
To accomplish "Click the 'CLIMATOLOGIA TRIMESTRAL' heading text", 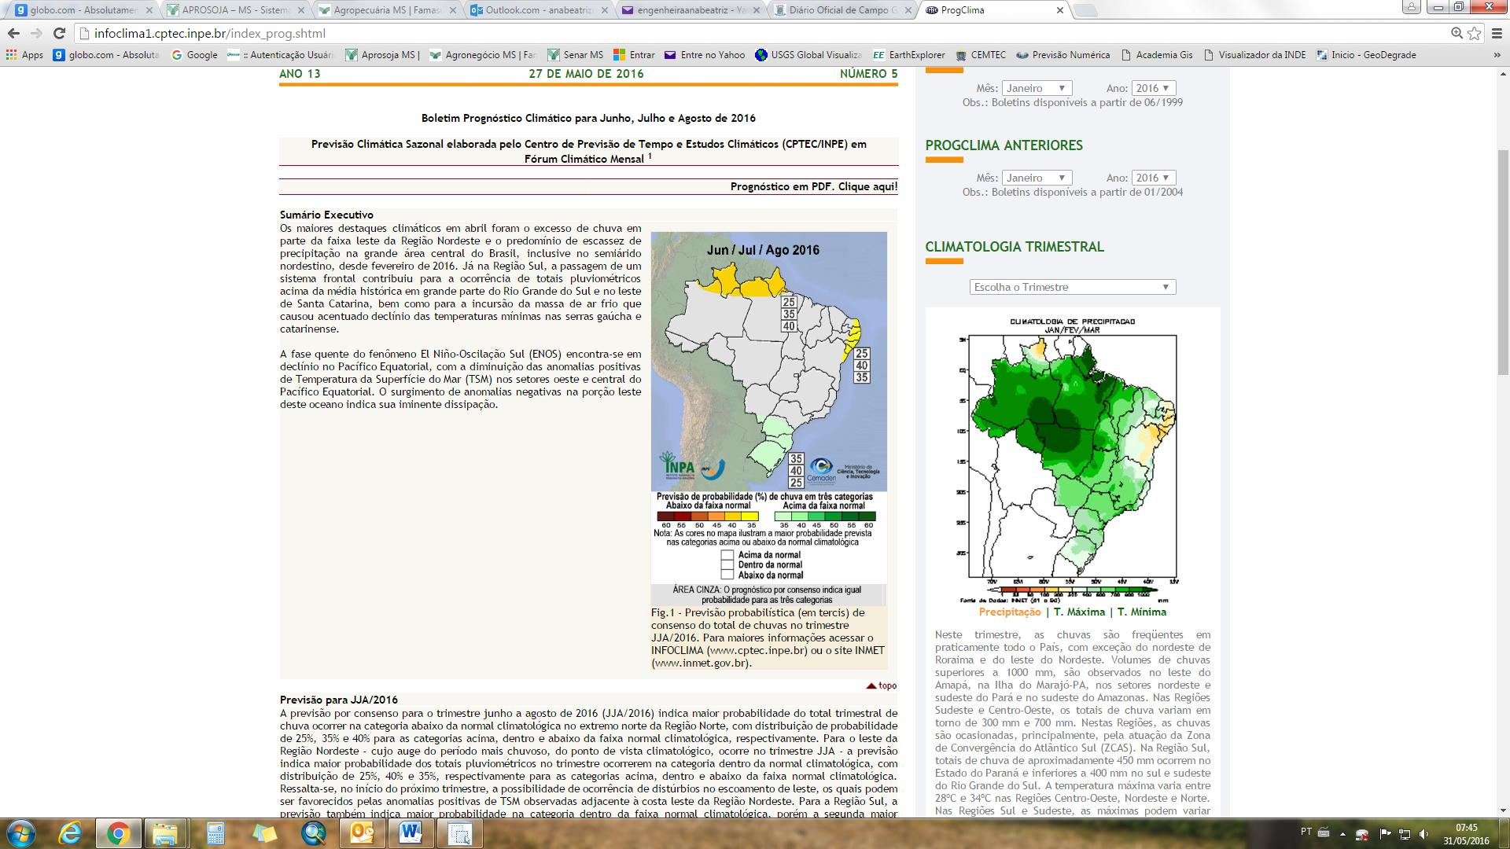I will [x=1015, y=247].
